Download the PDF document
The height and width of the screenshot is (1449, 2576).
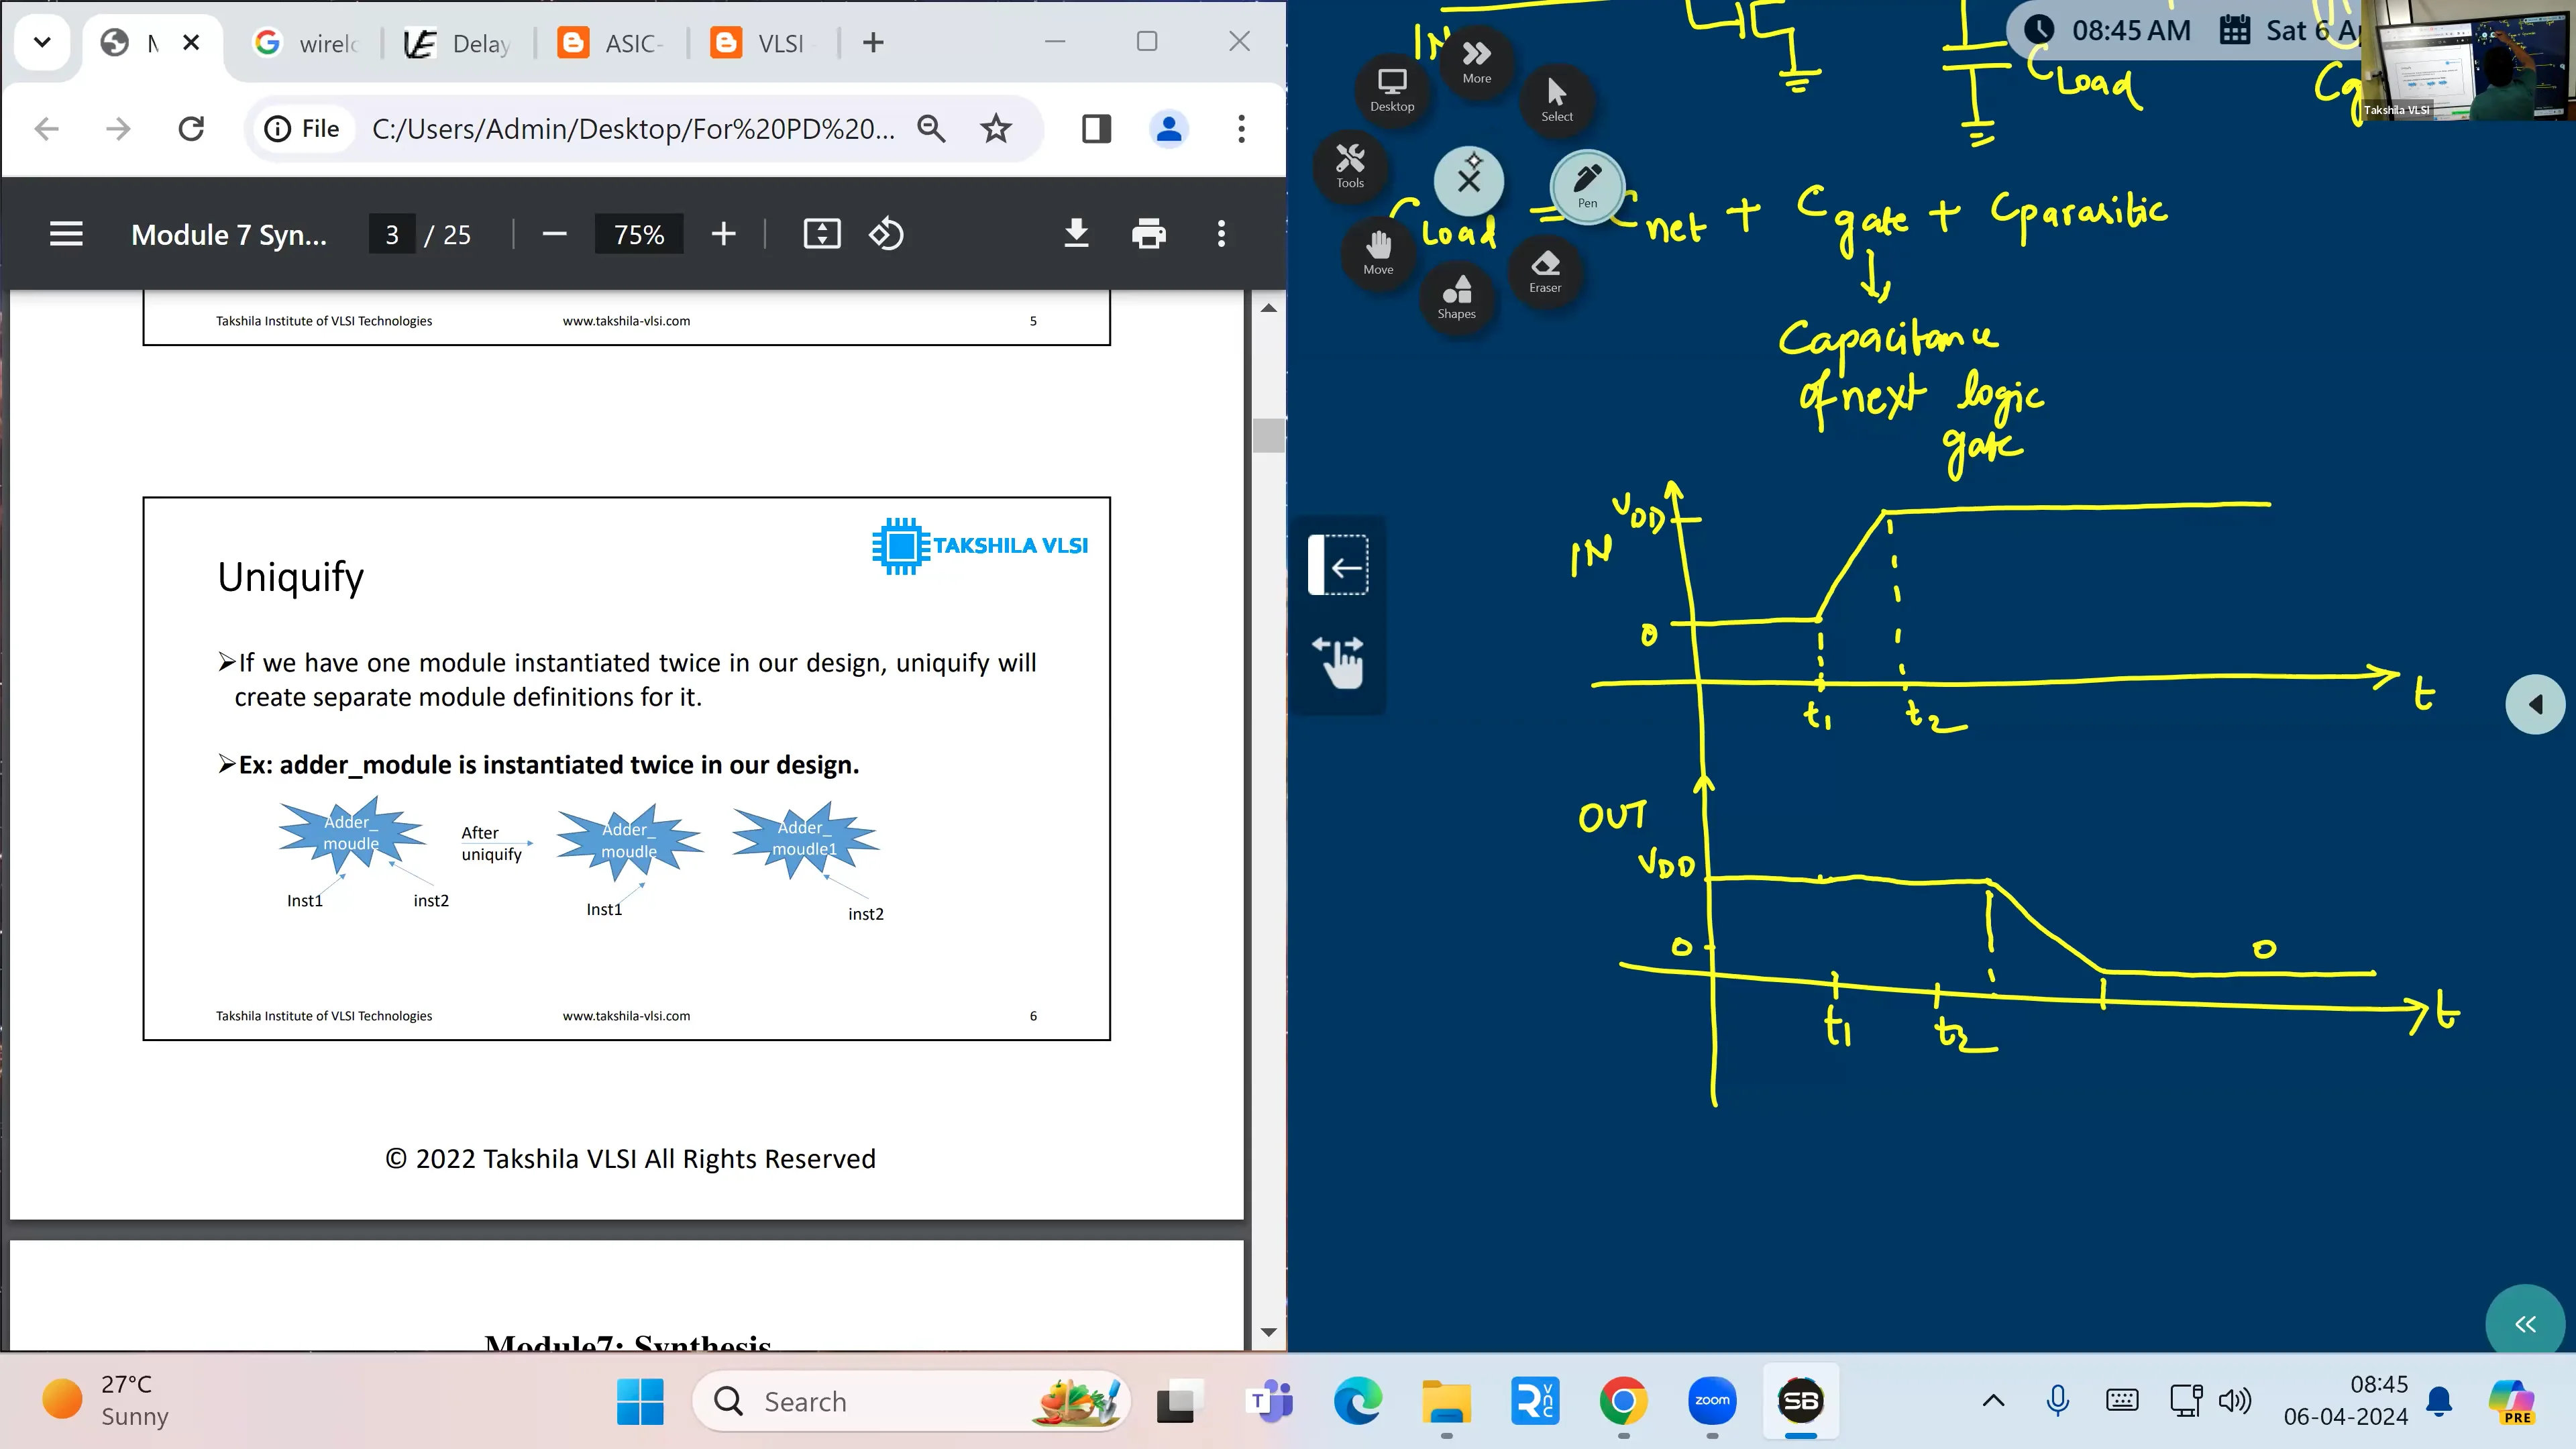(1076, 234)
